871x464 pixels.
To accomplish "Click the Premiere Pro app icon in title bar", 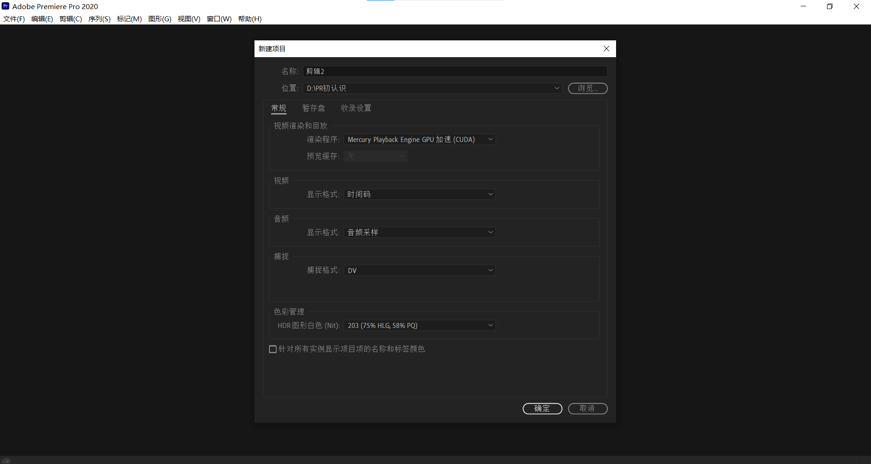I will [5, 6].
